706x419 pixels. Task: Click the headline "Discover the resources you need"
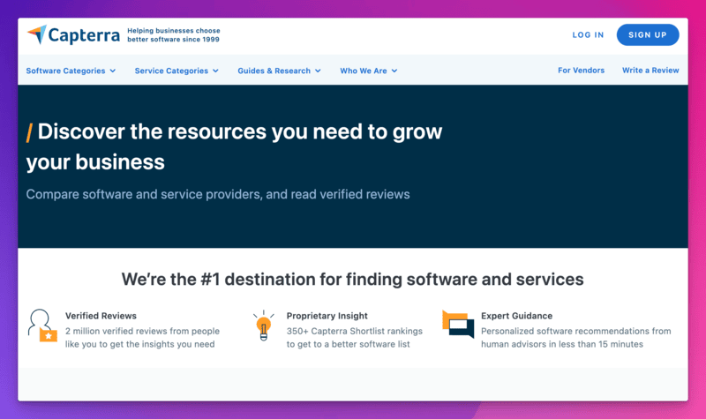234,146
